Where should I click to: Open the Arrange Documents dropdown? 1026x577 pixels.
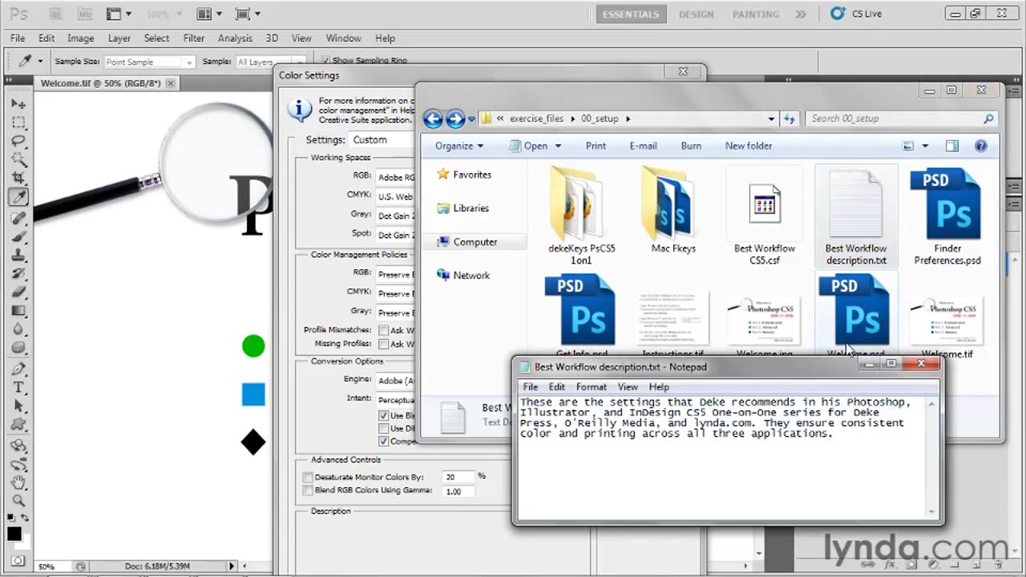[x=209, y=14]
